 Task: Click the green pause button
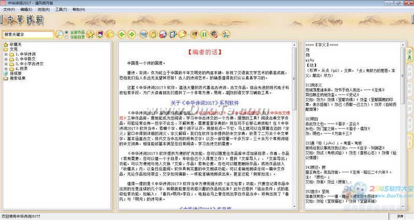(x=204, y=34)
